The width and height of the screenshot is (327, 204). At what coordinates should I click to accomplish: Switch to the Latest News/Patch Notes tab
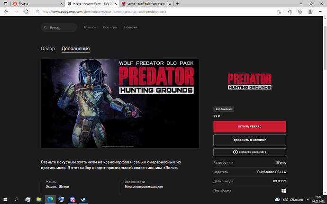(145, 4)
